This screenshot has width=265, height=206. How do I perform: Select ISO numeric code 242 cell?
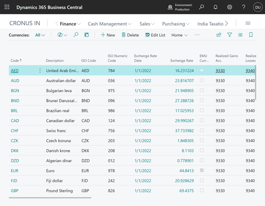(x=111, y=181)
